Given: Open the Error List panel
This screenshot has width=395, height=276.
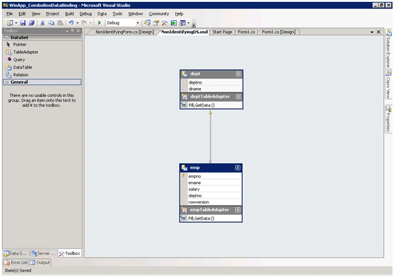Looking at the screenshot, I should click(16, 262).
